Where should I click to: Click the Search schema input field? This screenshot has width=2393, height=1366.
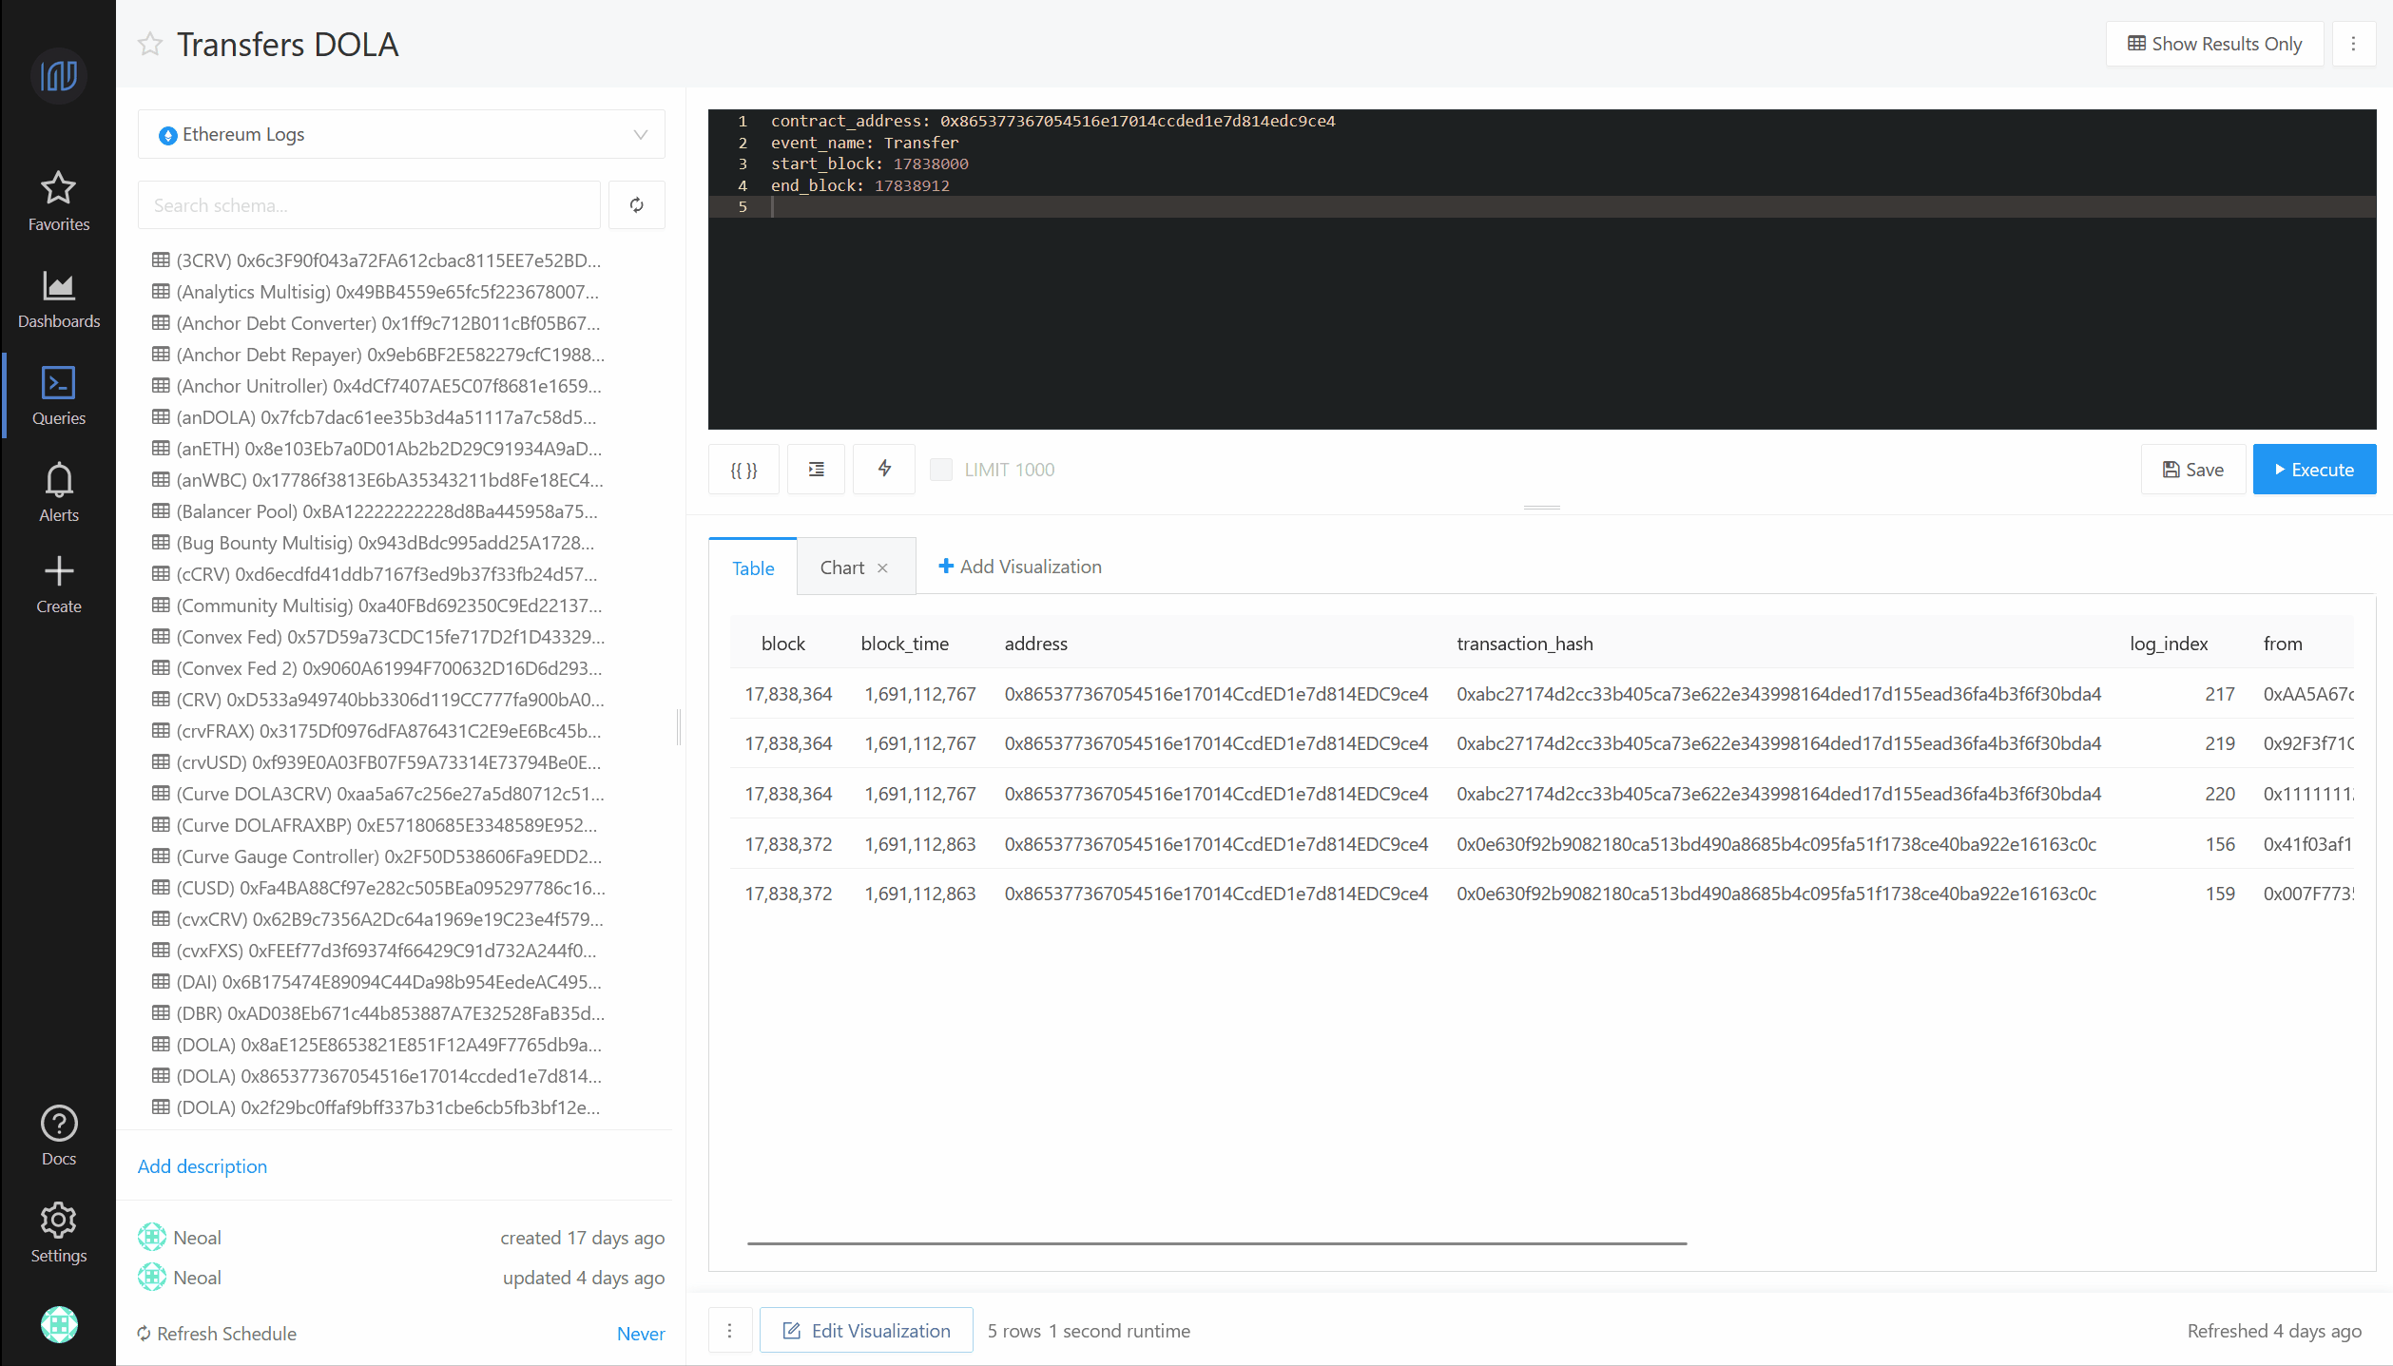(369, 205)
